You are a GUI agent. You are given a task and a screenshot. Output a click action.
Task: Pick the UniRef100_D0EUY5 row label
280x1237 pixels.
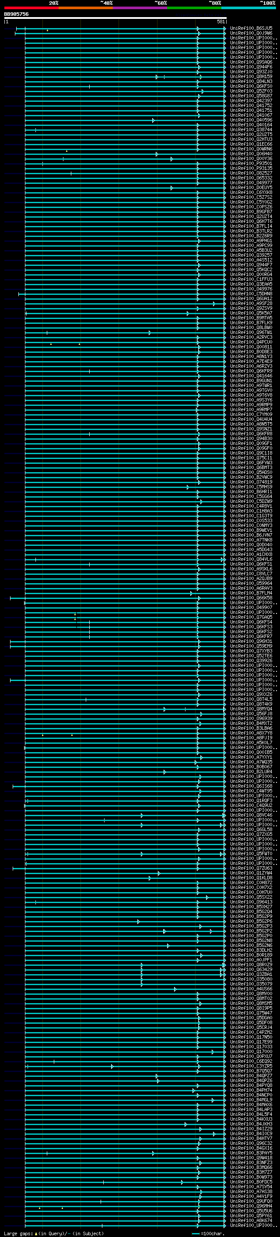[x=251, y=187]
